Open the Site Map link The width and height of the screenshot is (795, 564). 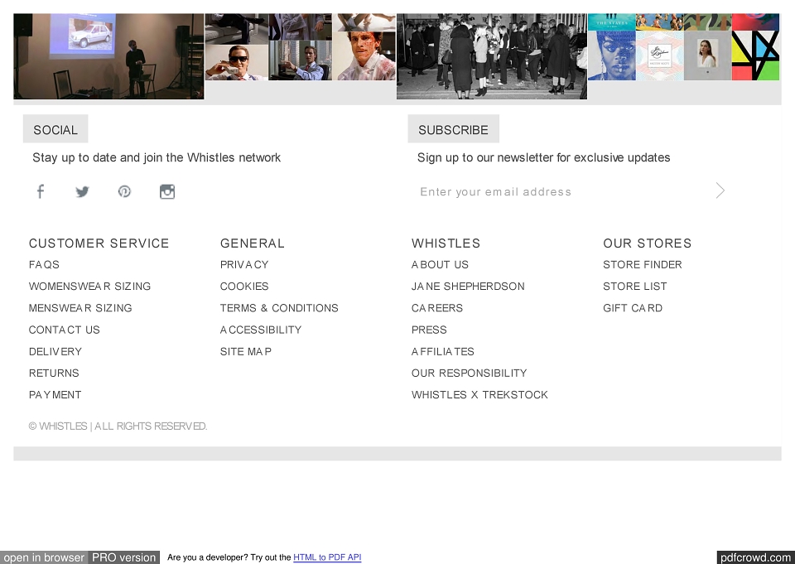[246, 351]
